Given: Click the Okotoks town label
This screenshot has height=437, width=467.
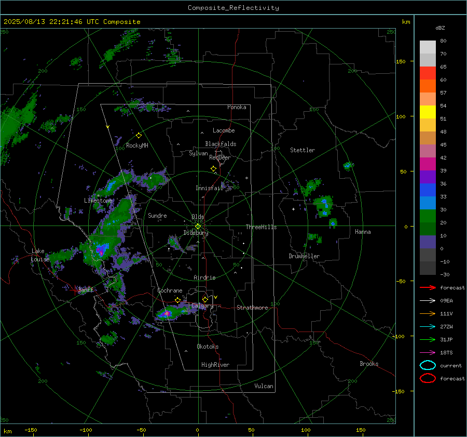Looking at the screenshot, I should [208, 347].
